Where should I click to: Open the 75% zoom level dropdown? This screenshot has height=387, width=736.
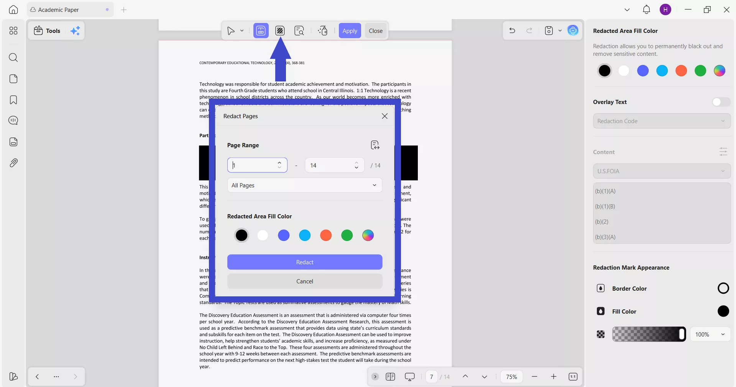[511, 377]
